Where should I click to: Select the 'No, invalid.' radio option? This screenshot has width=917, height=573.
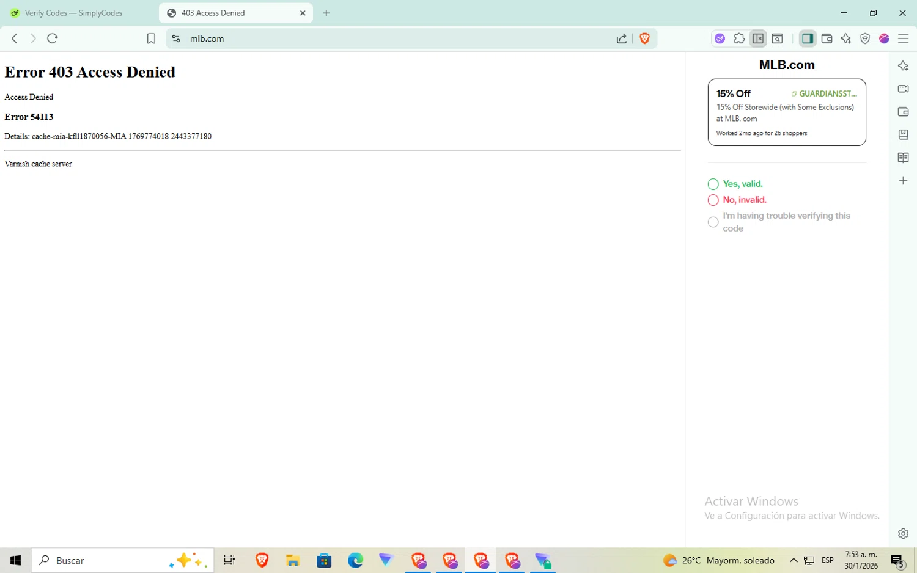coord(713,200)
